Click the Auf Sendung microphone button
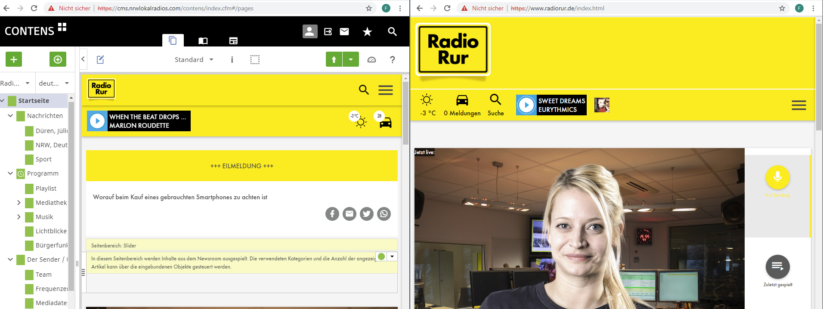This screenshot has width=823, height=309. (777, 177)
